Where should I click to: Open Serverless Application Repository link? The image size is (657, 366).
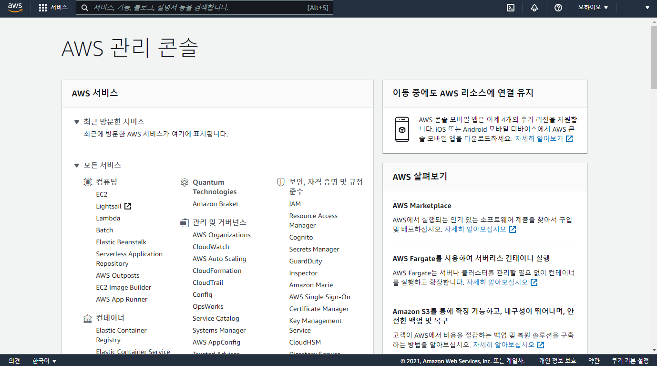tap(129, 259)
